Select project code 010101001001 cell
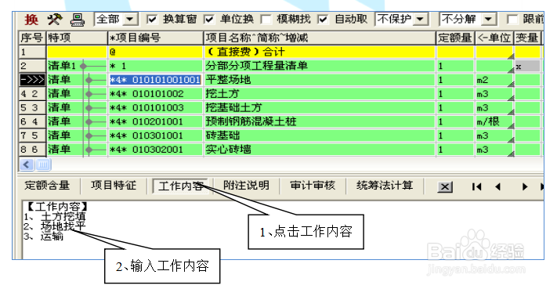Viewport: 557px width, 289px height. click(x=155, y=80)
